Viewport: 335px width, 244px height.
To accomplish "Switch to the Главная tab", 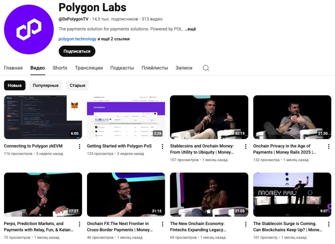I will point(13,68).
